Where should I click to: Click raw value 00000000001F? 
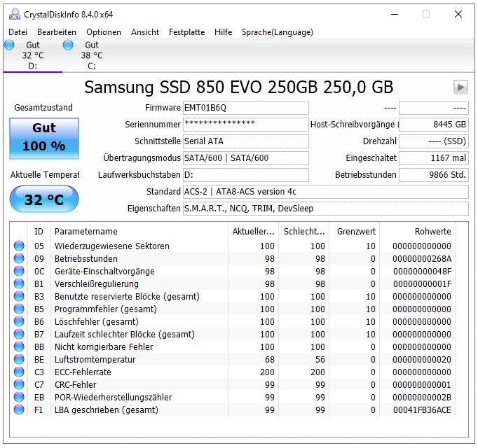(422, 283)
